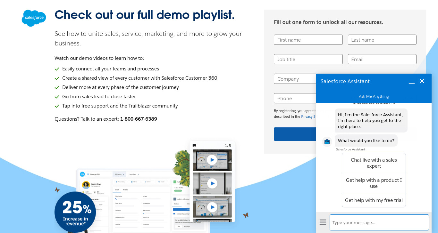Focus the Last name field
The image size is (438, 233).
click(382, 40)
